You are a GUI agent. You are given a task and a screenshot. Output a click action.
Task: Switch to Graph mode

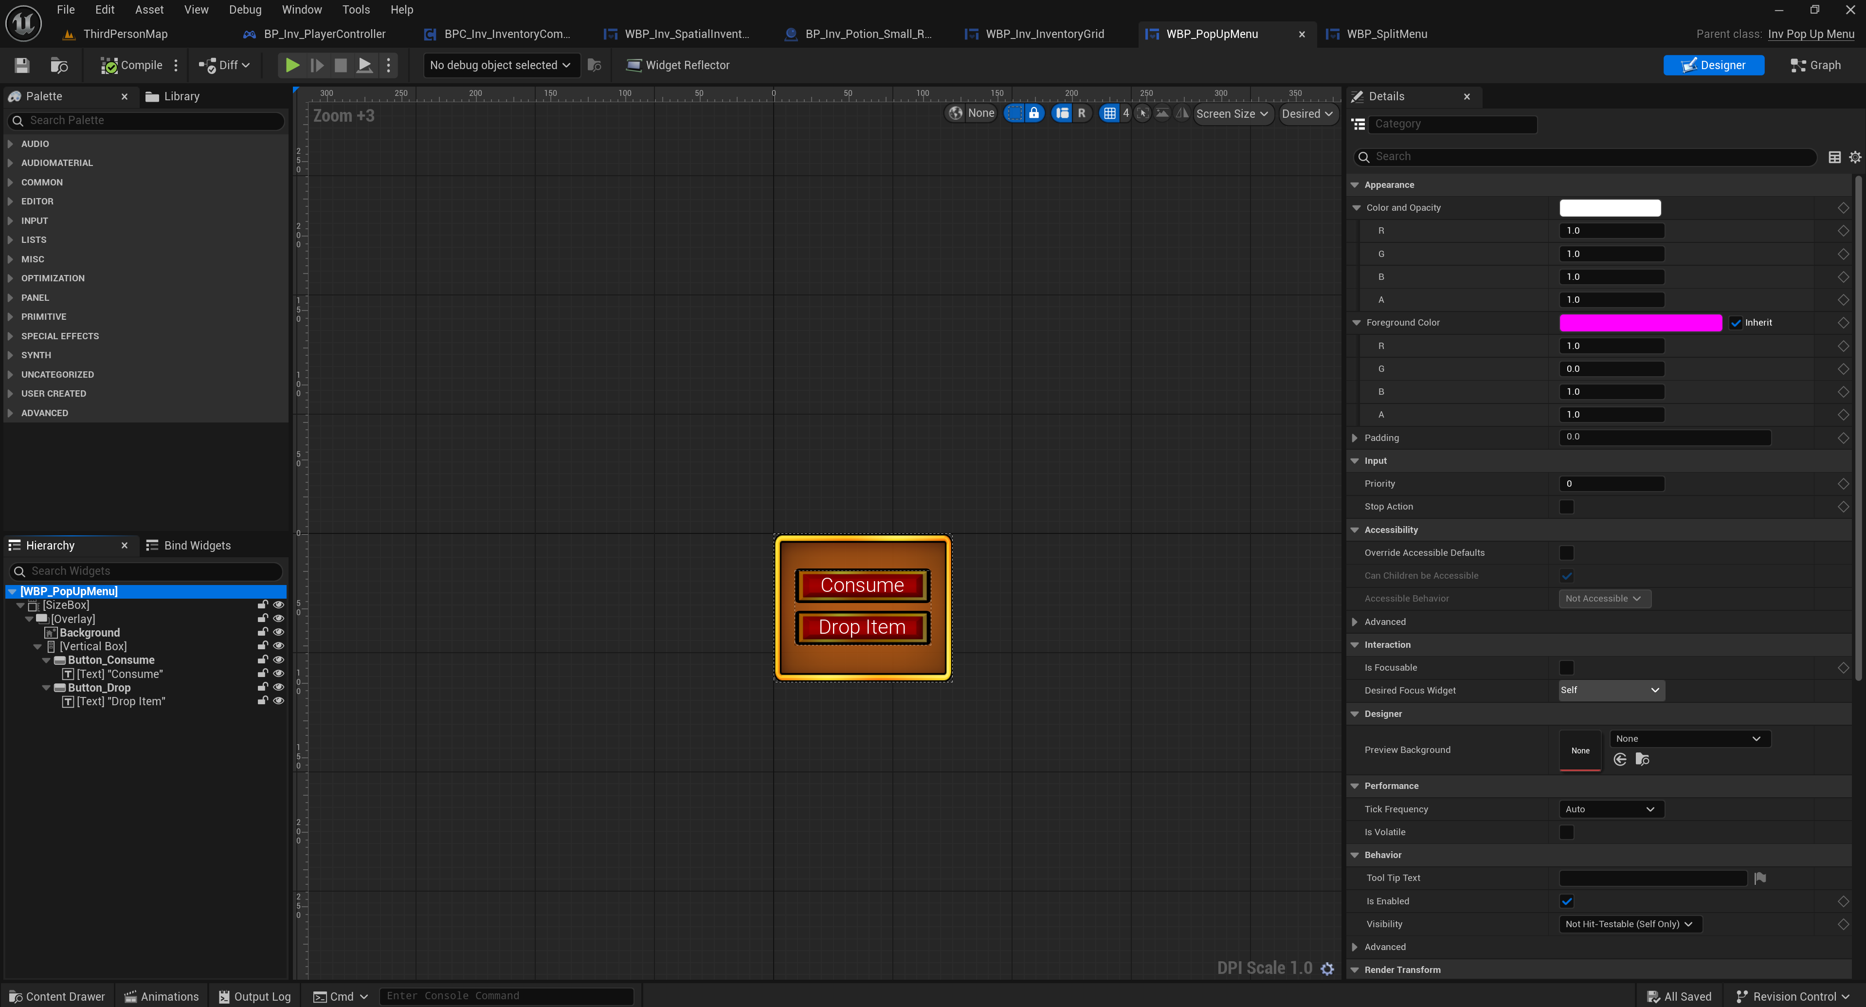coord(1815,65)
